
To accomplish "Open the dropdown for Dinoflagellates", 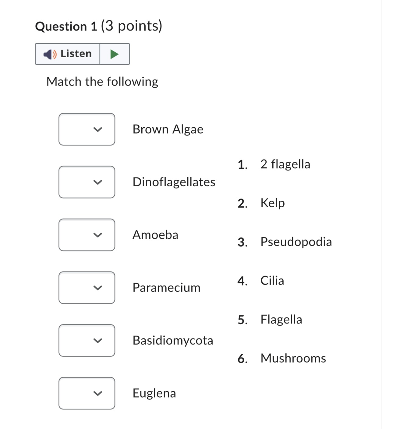I will pos(87,182).
